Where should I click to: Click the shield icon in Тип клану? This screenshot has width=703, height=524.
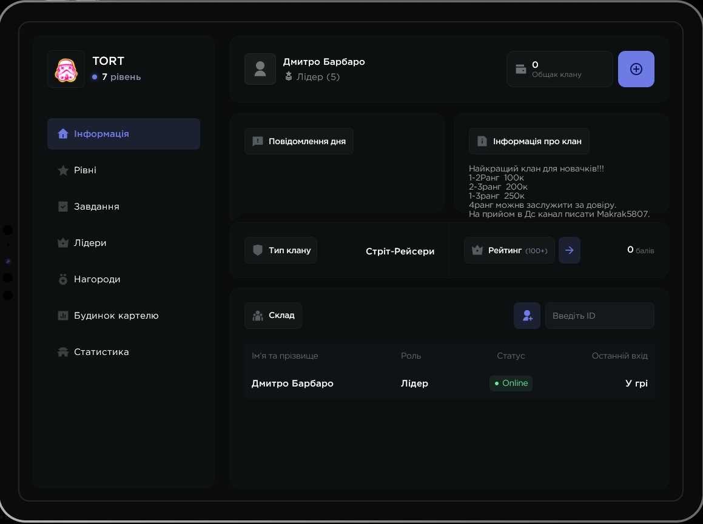point(258,250)
